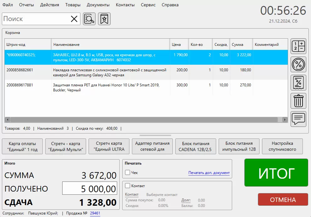Click the green ИТОГ button
The height and width of the screenshot is (217, 311).
tap(276, 173)
